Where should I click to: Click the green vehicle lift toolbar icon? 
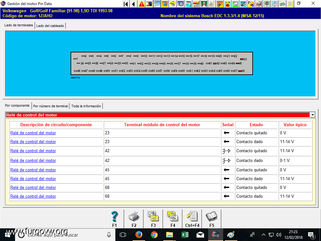(204, 4)
